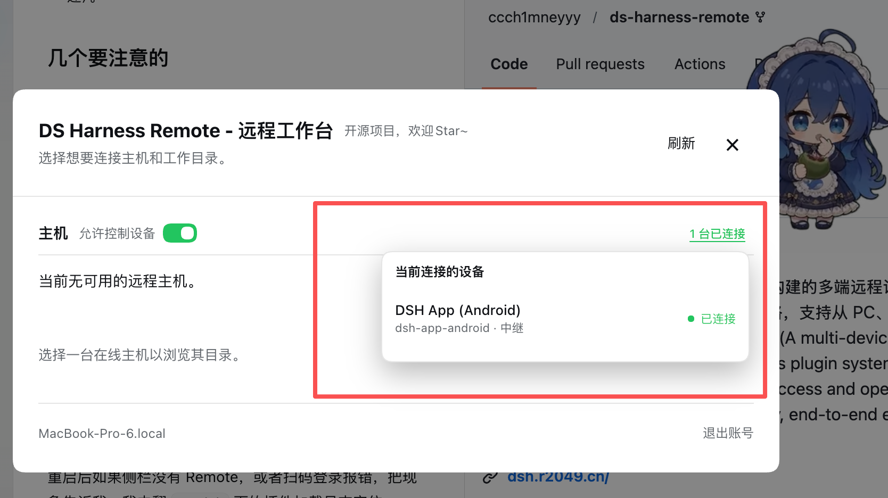Click the 当前连接的设备 popup heading
888x498 pixels.
[x=439, y=272]
